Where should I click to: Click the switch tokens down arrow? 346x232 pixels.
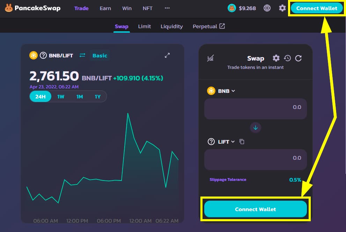pos(256,128)
